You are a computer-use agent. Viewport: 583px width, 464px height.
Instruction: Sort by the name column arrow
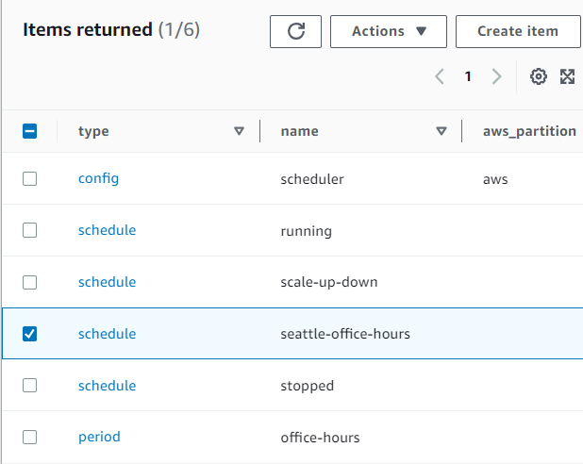pos(441,132)
